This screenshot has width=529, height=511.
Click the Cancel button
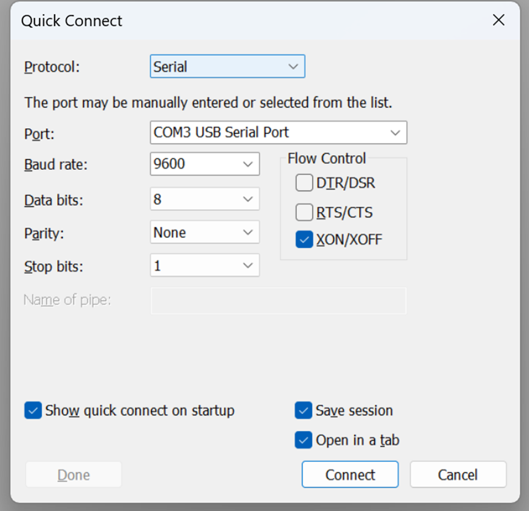click(x=458, y=475)
